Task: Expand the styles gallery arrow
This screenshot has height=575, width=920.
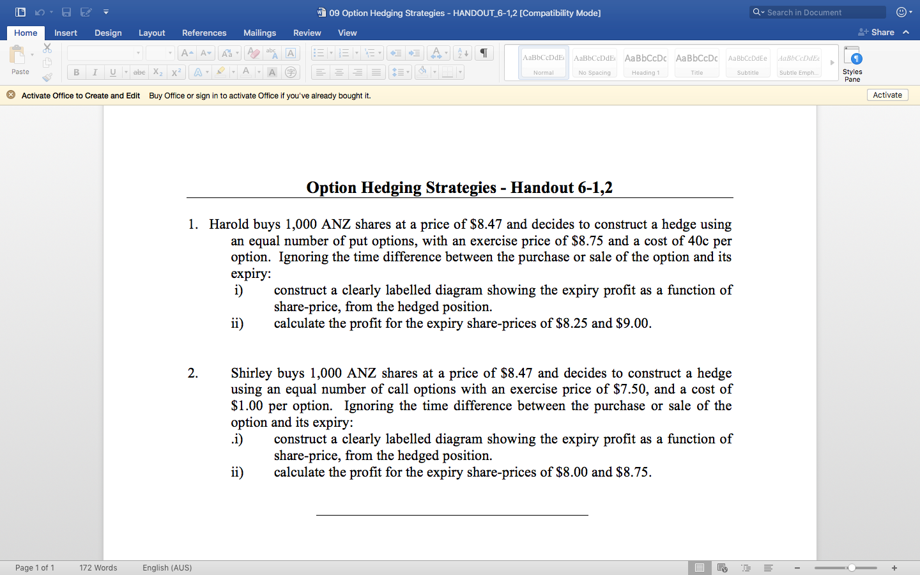Action: (x=832, y=63)
